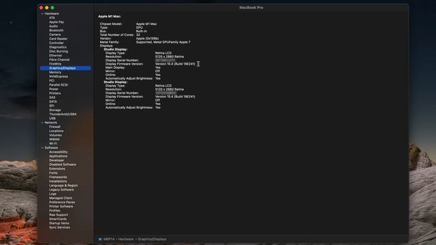Select Legacy Software entry

(x=61, y=189)
